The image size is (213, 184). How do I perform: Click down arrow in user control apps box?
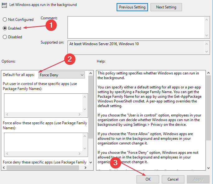[85, 109]
